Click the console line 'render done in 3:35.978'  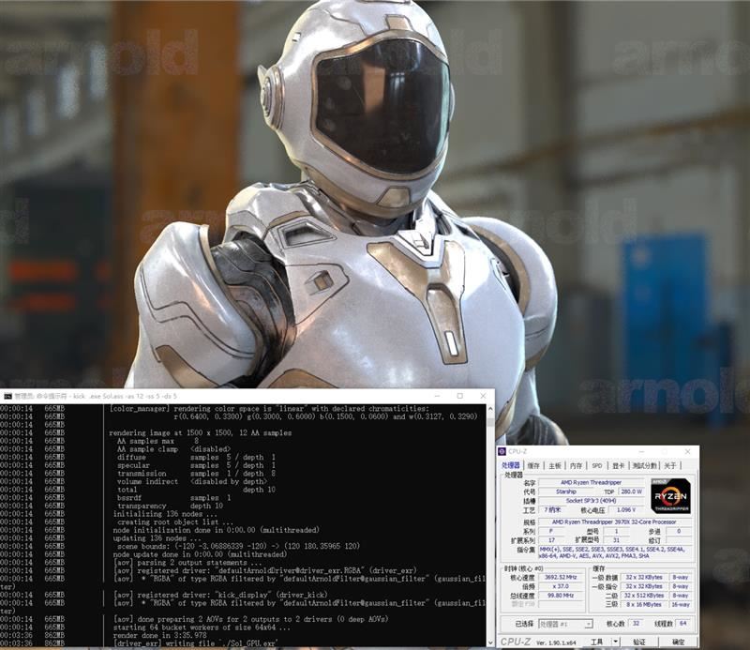[159, 635]
